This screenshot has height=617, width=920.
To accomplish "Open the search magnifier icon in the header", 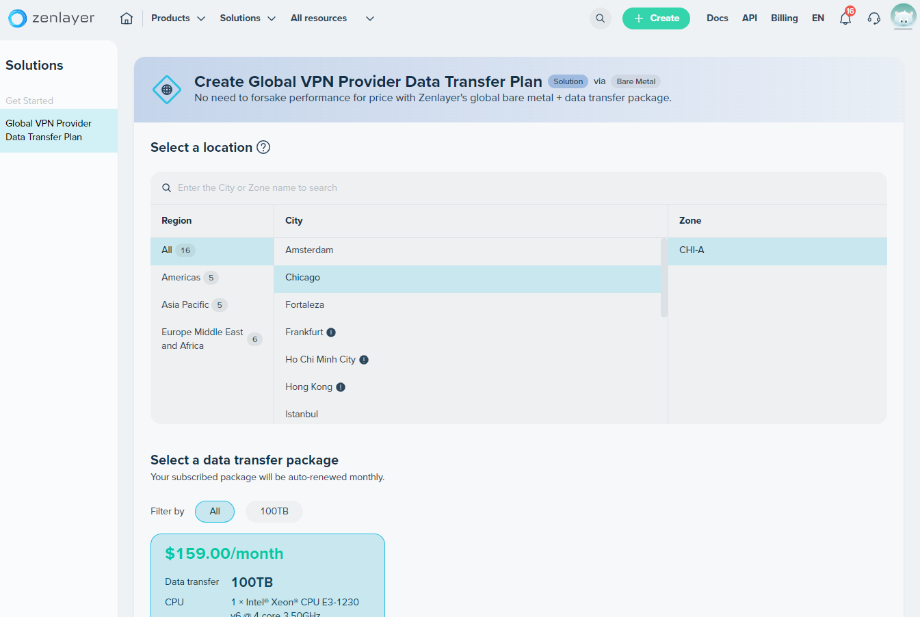I will [600, 18].
